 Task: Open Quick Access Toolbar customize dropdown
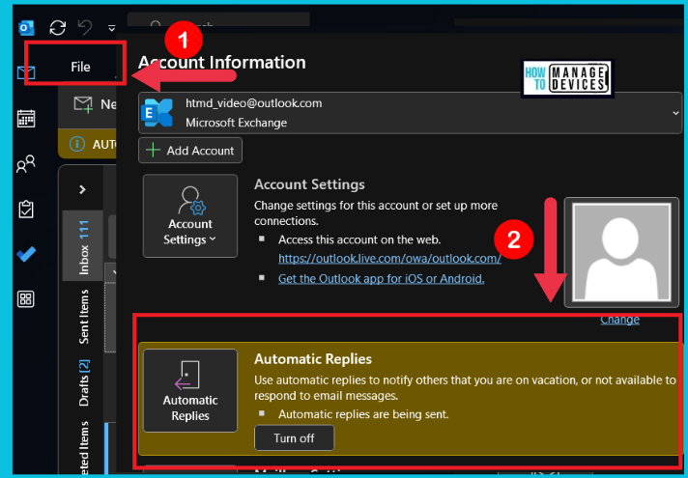[112, 29]
